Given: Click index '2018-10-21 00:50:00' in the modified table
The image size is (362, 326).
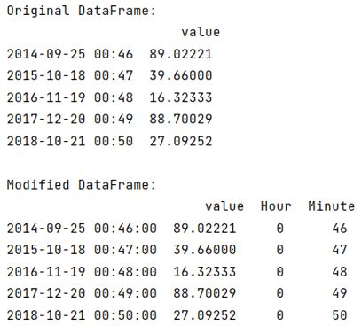Looking at the screenshot, I should pos(82,315).
